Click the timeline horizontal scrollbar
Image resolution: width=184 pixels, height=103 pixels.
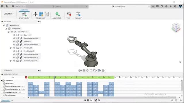coord(103,98)
